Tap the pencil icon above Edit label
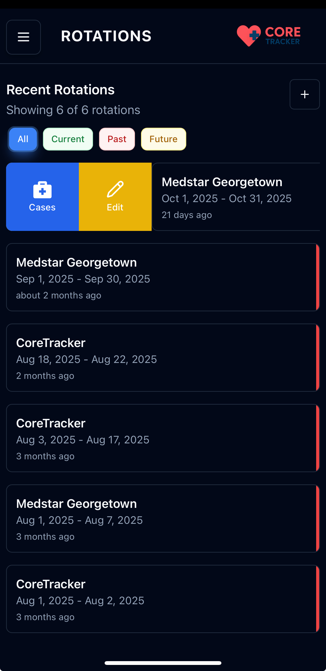Viewport: 326px width, 671px height. [115, 189]
